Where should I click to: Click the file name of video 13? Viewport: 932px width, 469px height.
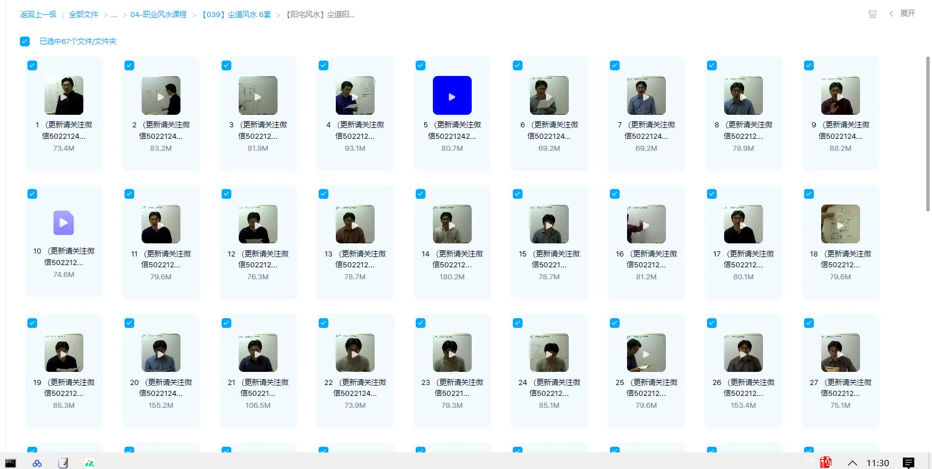[355, 259]
